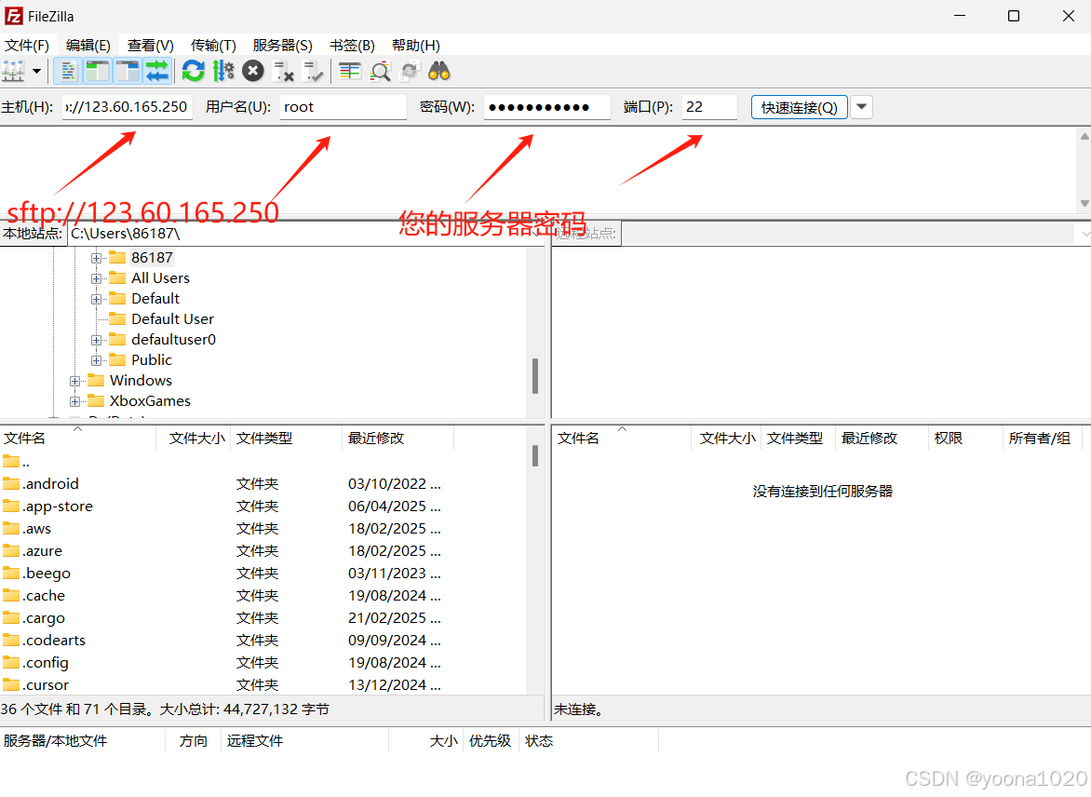Disconnect from the current server
1091x797 pixels.
283,71
